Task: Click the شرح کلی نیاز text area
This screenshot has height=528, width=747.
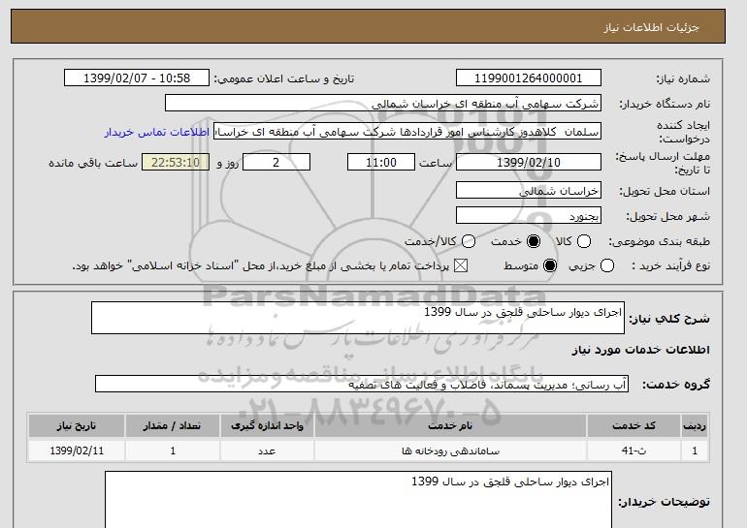Action: click(x=358, y=318)
